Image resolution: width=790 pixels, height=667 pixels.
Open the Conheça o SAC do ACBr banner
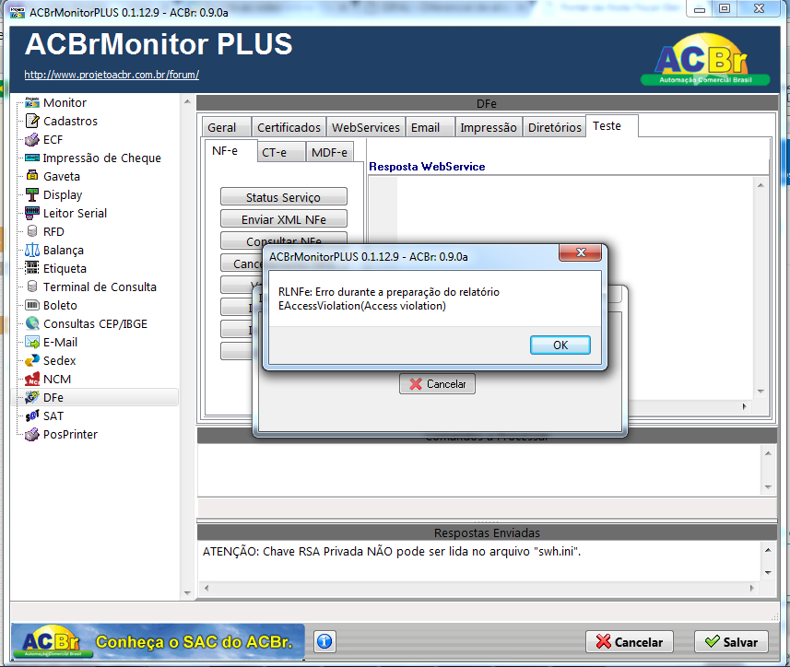[x=158, y=641]
